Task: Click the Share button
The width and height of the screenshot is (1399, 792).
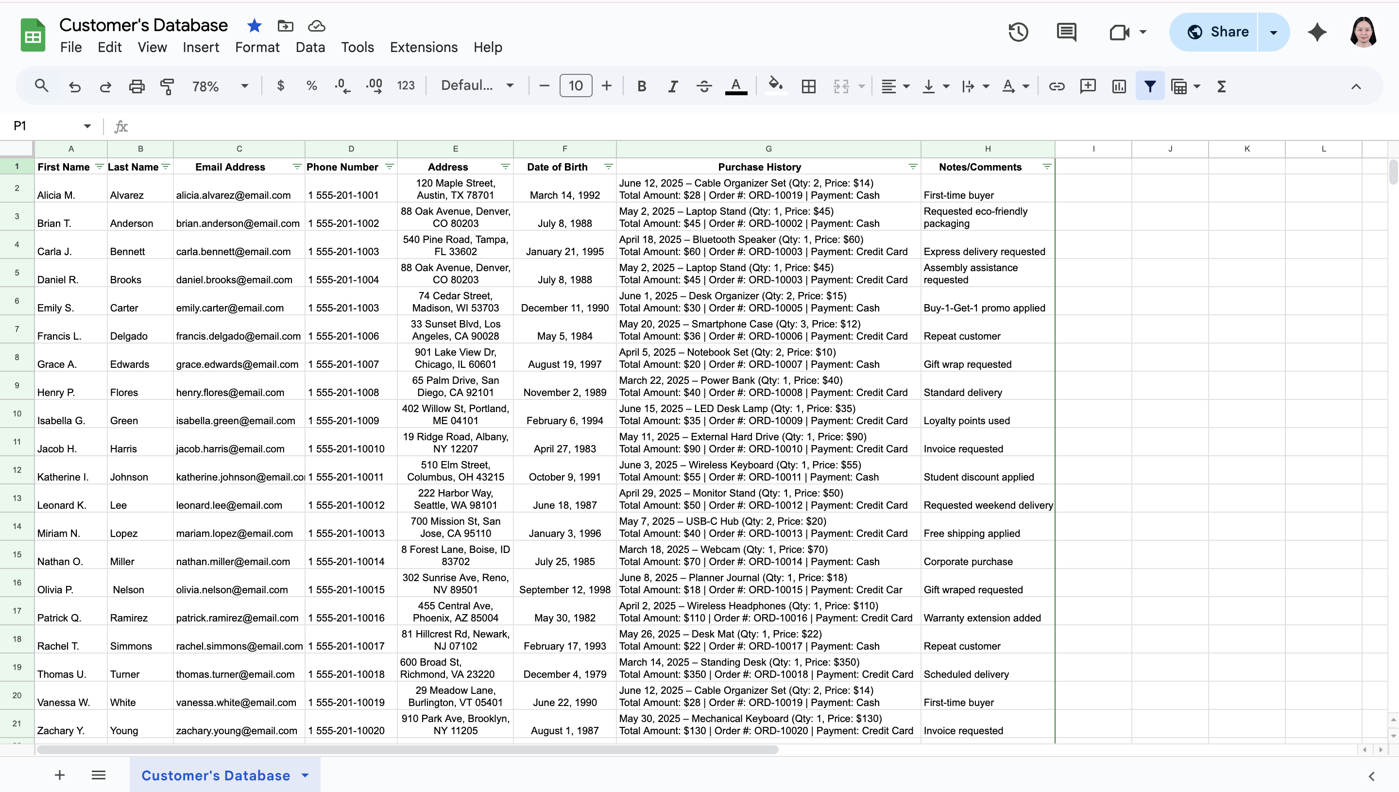Action: (1217, 32)
